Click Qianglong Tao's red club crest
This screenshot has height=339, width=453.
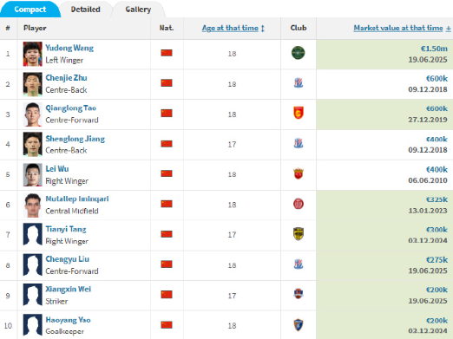tap(299, 113)
